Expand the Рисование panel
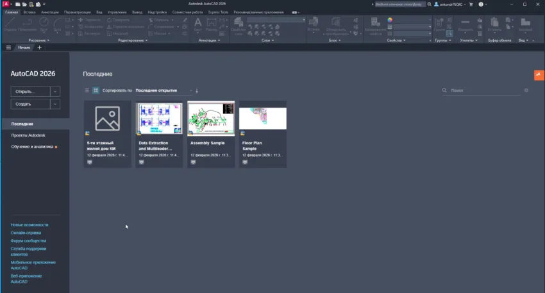Image resolution: width=545 pixels, height=293 pixels. [38, 40]
